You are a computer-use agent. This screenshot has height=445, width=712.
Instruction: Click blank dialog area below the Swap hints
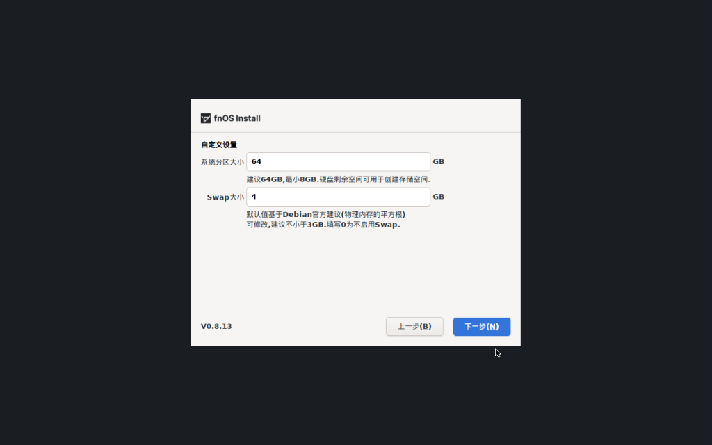[355, 273]
